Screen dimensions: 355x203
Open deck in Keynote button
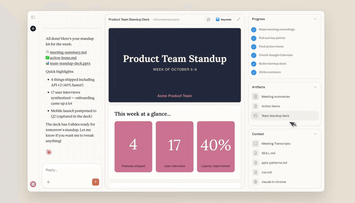coord(224,19)
